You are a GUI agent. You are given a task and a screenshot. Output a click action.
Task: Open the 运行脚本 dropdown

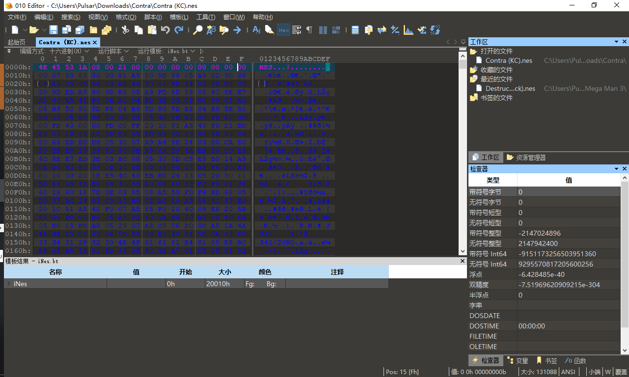[113, 51]
